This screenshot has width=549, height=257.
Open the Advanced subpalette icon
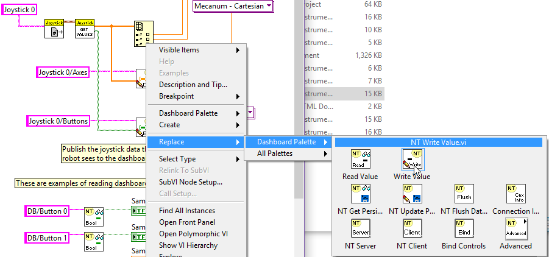[515, 229]
